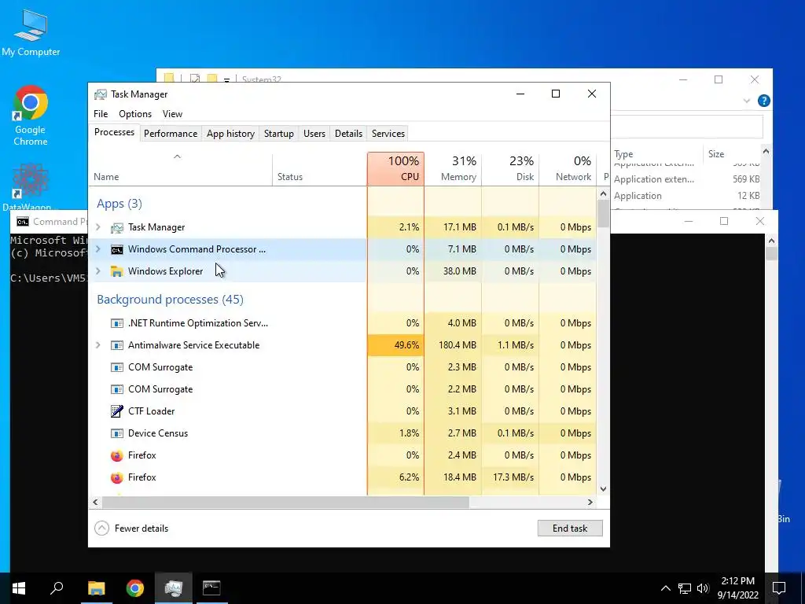This screenshot has width=805, height=604.
Task: Expand the Task Manager app row
Action: point(98,227)
